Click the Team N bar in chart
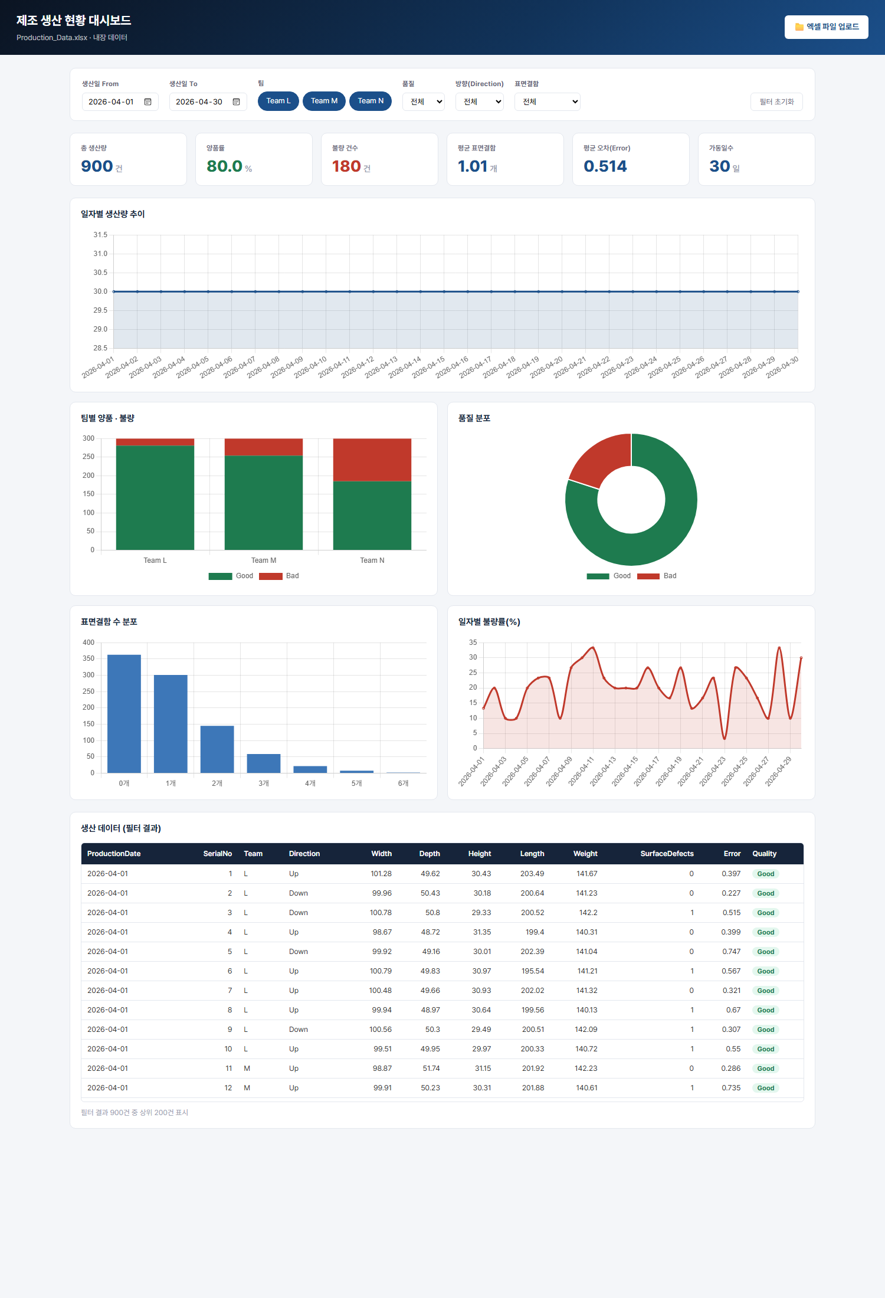Viewport: 885px width, 1298px height. (372, 494)
